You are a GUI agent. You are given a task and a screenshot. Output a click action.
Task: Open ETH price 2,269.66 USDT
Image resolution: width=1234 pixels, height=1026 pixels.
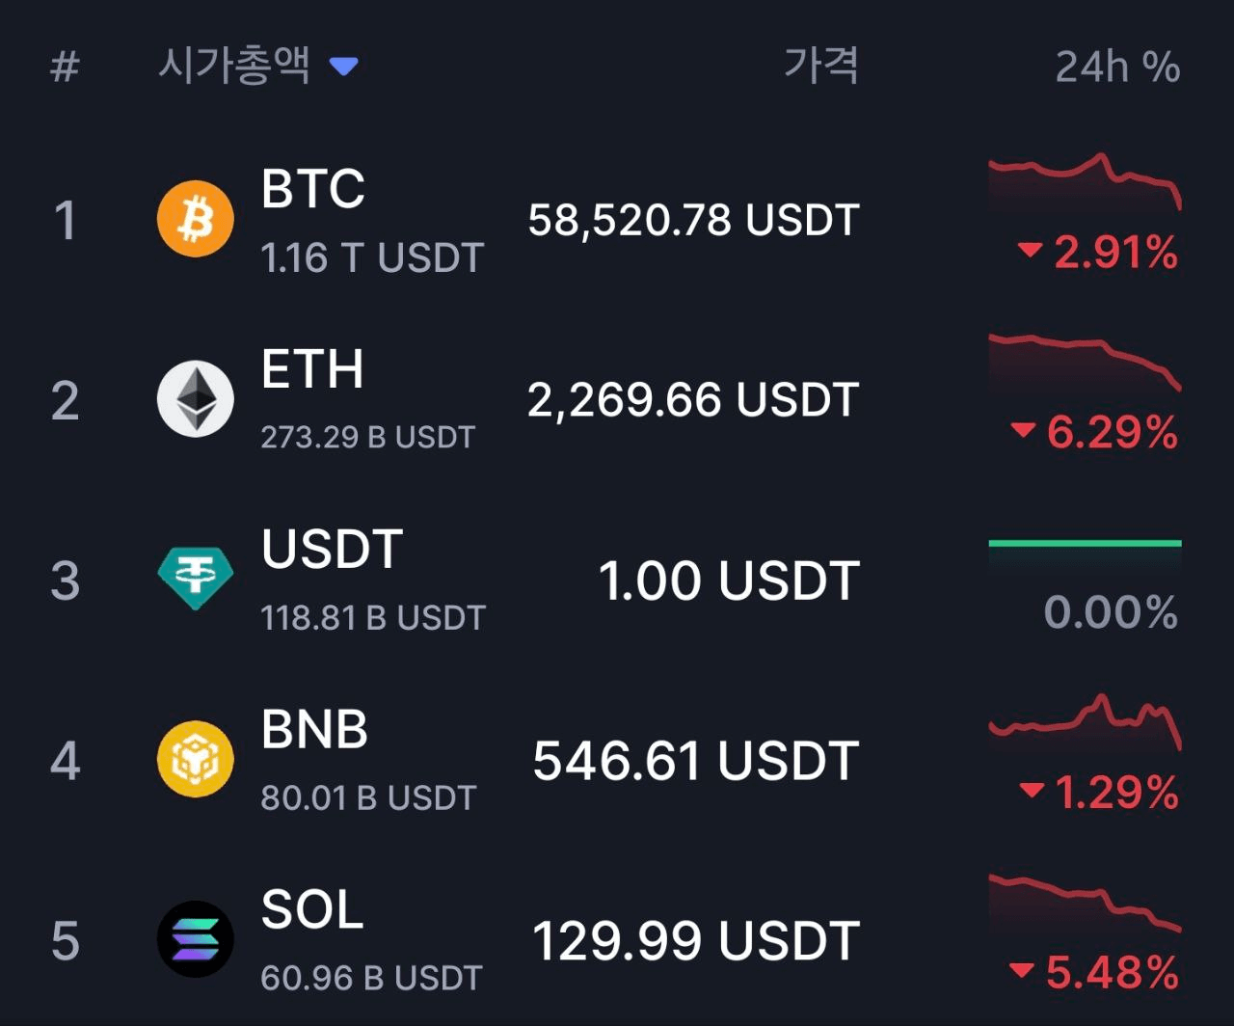point(693,399)
